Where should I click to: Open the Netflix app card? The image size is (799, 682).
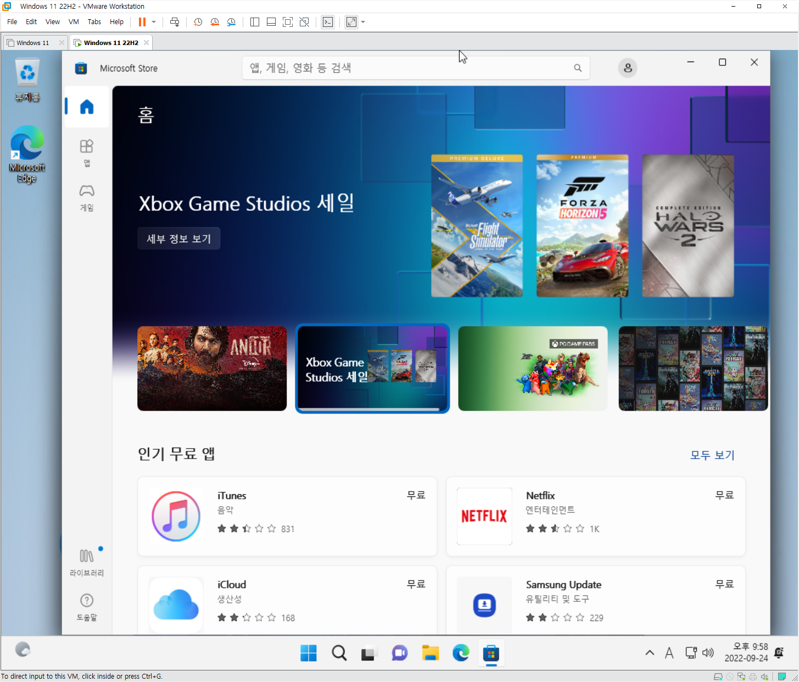pyautogui.click(x=596, y=516)
